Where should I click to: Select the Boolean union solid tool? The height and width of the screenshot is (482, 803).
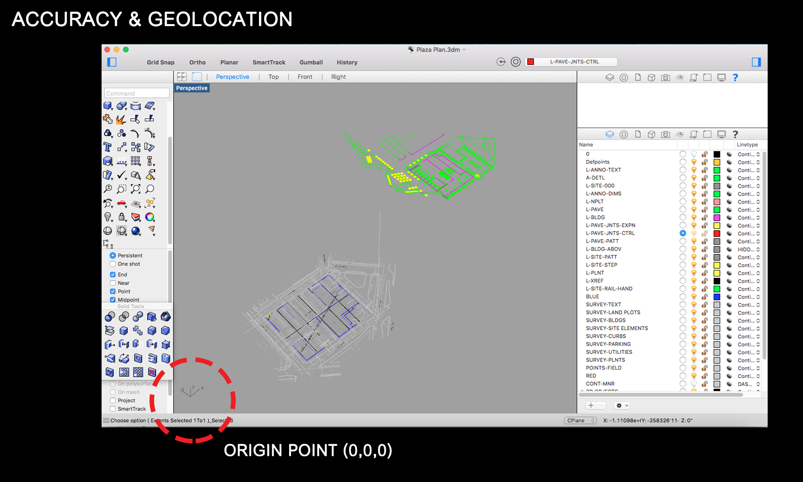click(110, 317)
